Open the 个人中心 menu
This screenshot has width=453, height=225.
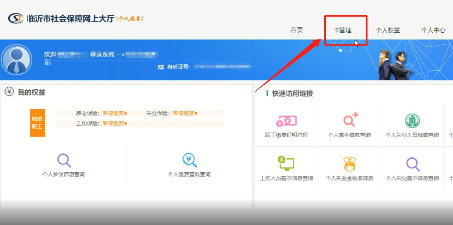pyautogui.click(x=433, y=30)
